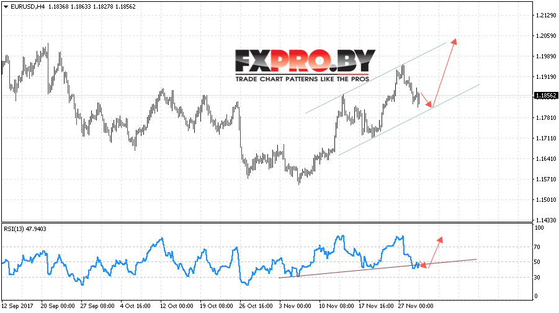The image size is (559, 313).
Task: Click the 27 Nov 00:00 time label
Action: coord(416,306)
